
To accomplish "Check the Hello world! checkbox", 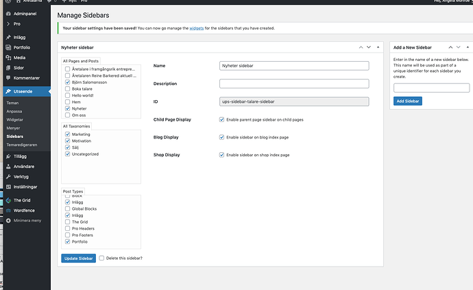I will [68, 95].
